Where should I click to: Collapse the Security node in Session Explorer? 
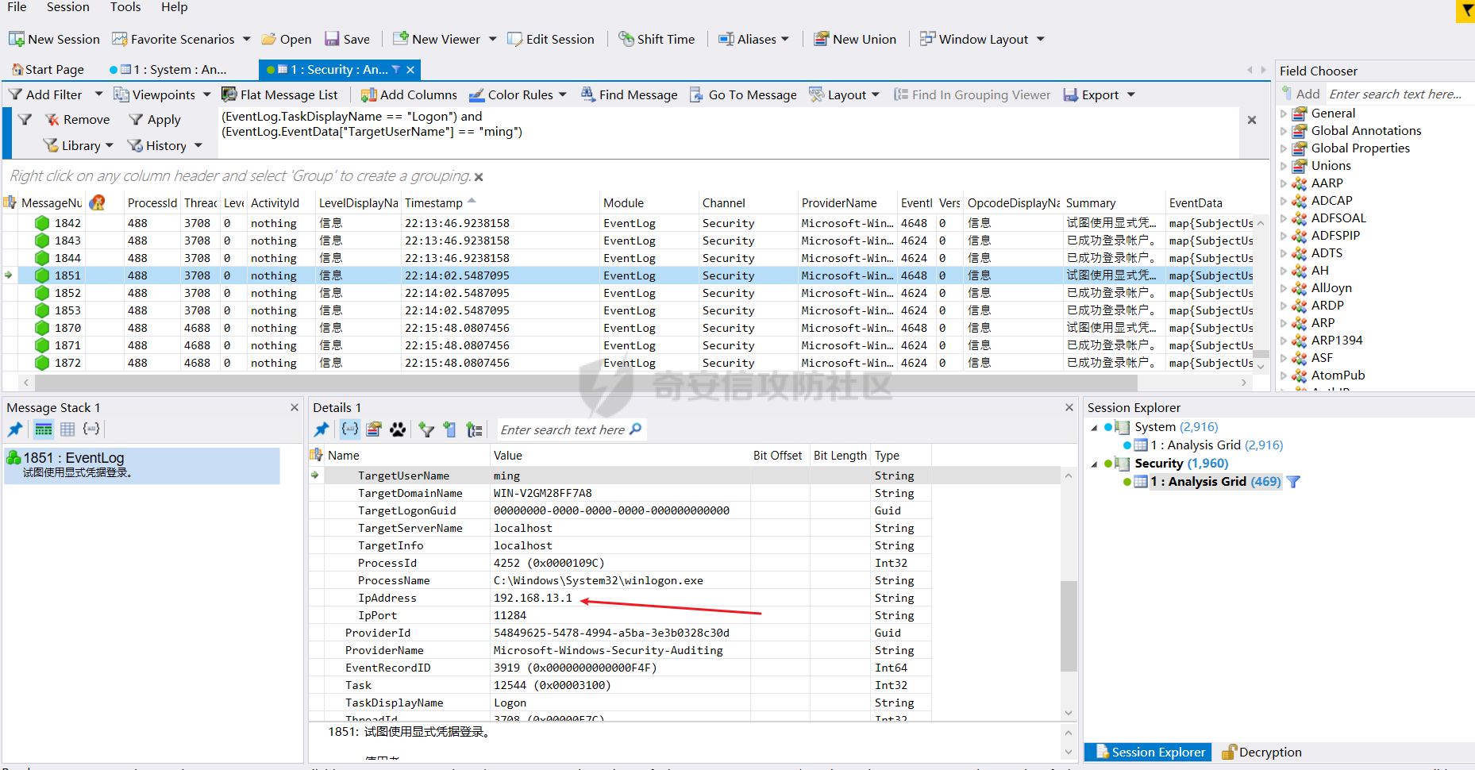1094,464
